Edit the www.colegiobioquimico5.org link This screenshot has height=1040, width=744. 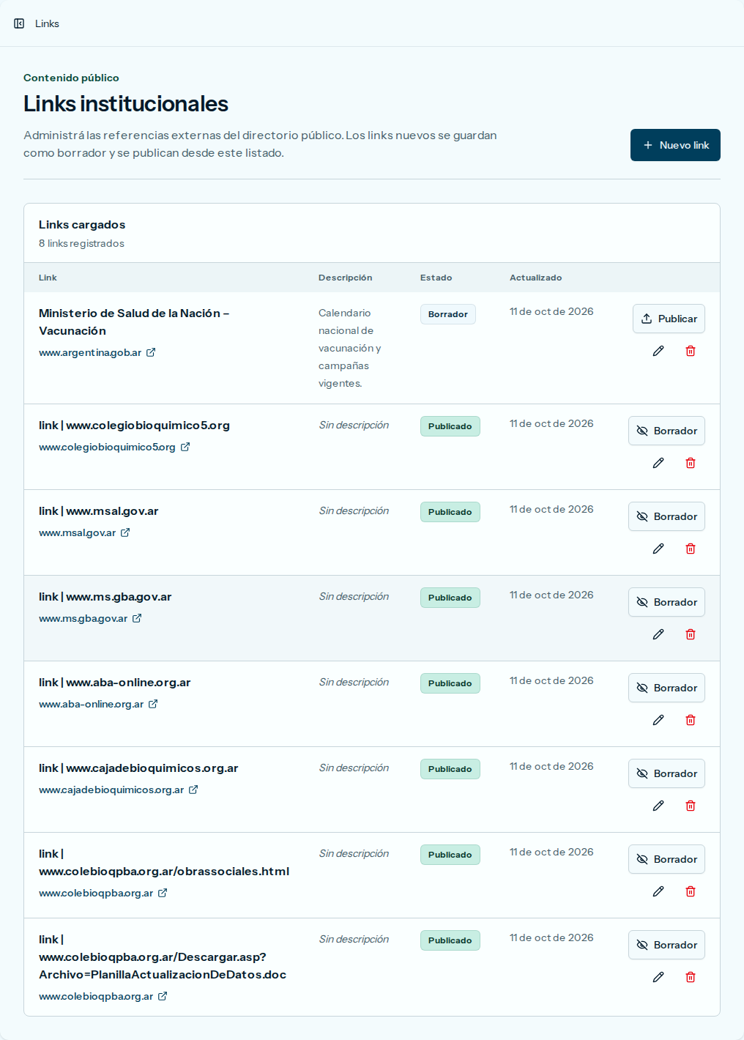pos(658,463)
